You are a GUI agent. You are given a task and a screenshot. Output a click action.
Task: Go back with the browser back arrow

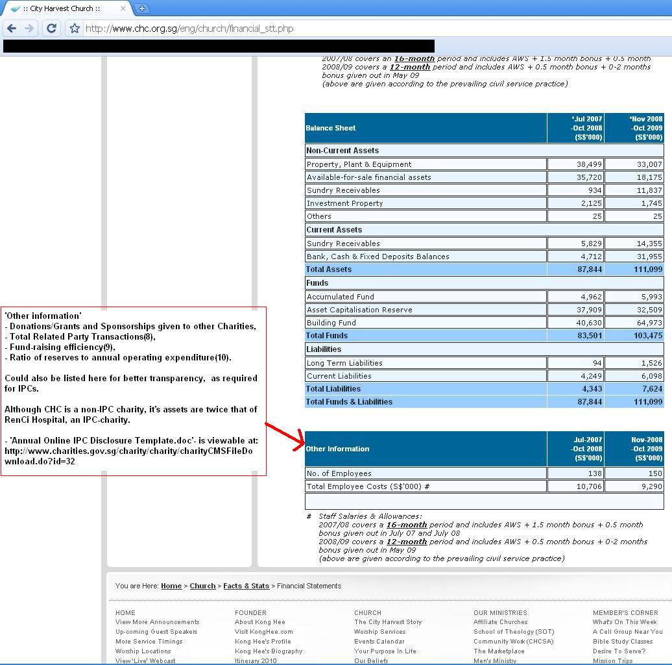(x=12, y=29)
